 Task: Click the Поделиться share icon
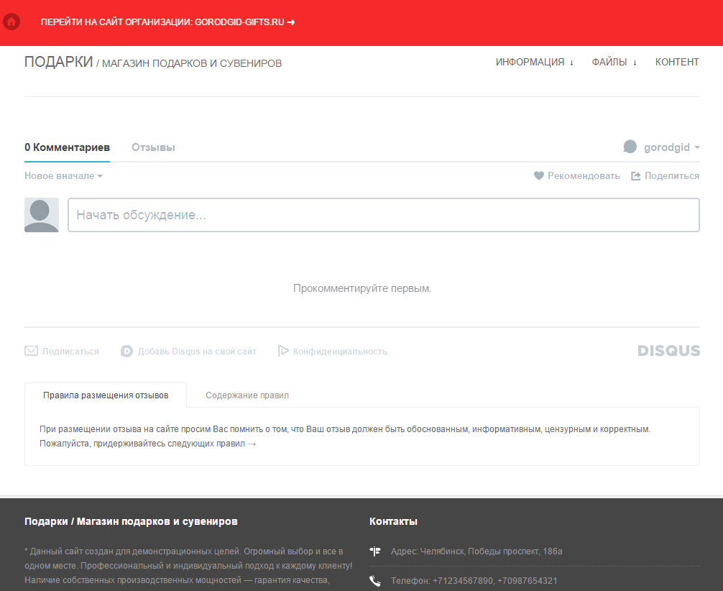point(636,176)
